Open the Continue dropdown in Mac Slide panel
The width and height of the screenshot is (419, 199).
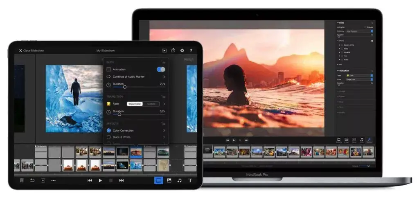pyautogui.click(x=360, y=31)
